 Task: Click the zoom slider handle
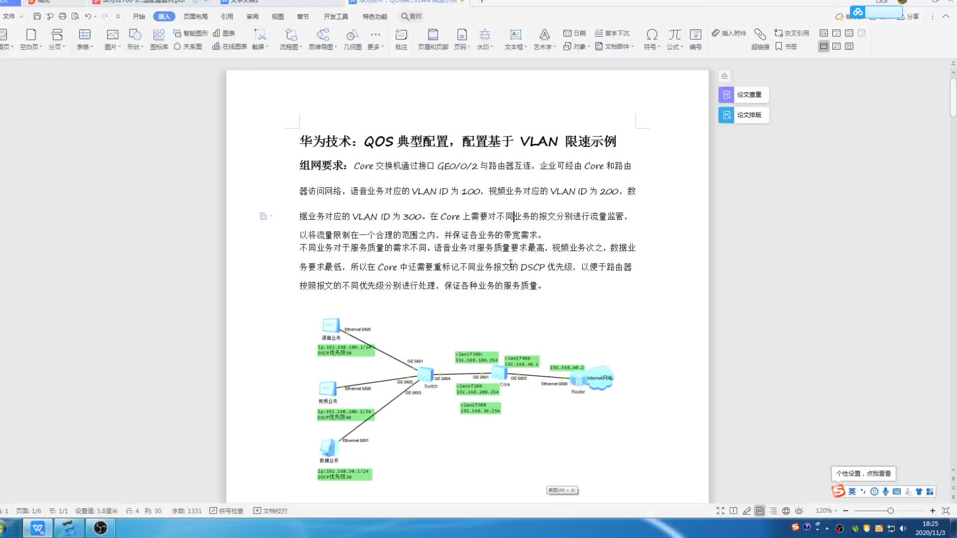(x=890, y=511)
